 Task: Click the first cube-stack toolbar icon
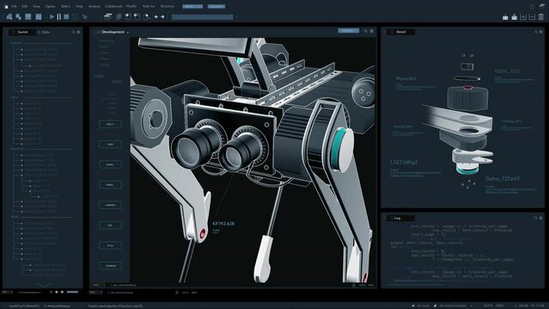(9, 16)
